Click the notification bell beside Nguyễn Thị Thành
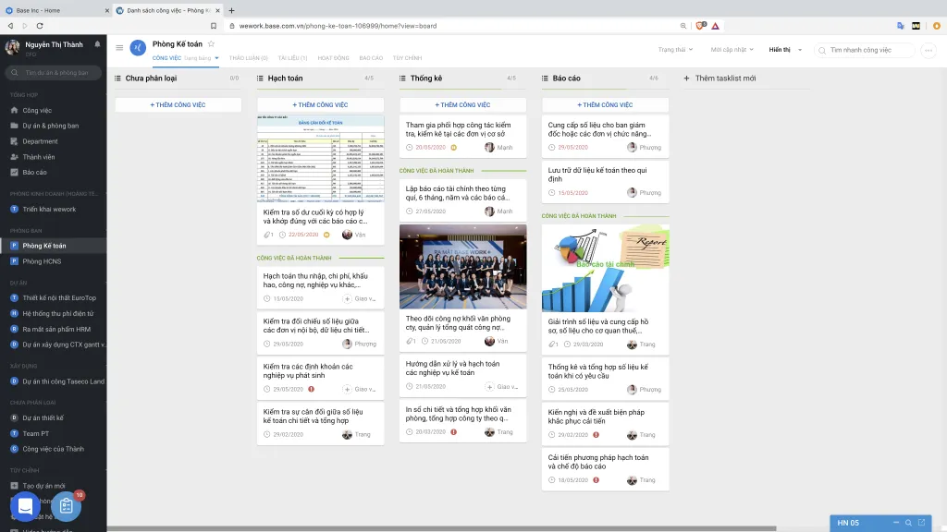 (x=97, y=43)
